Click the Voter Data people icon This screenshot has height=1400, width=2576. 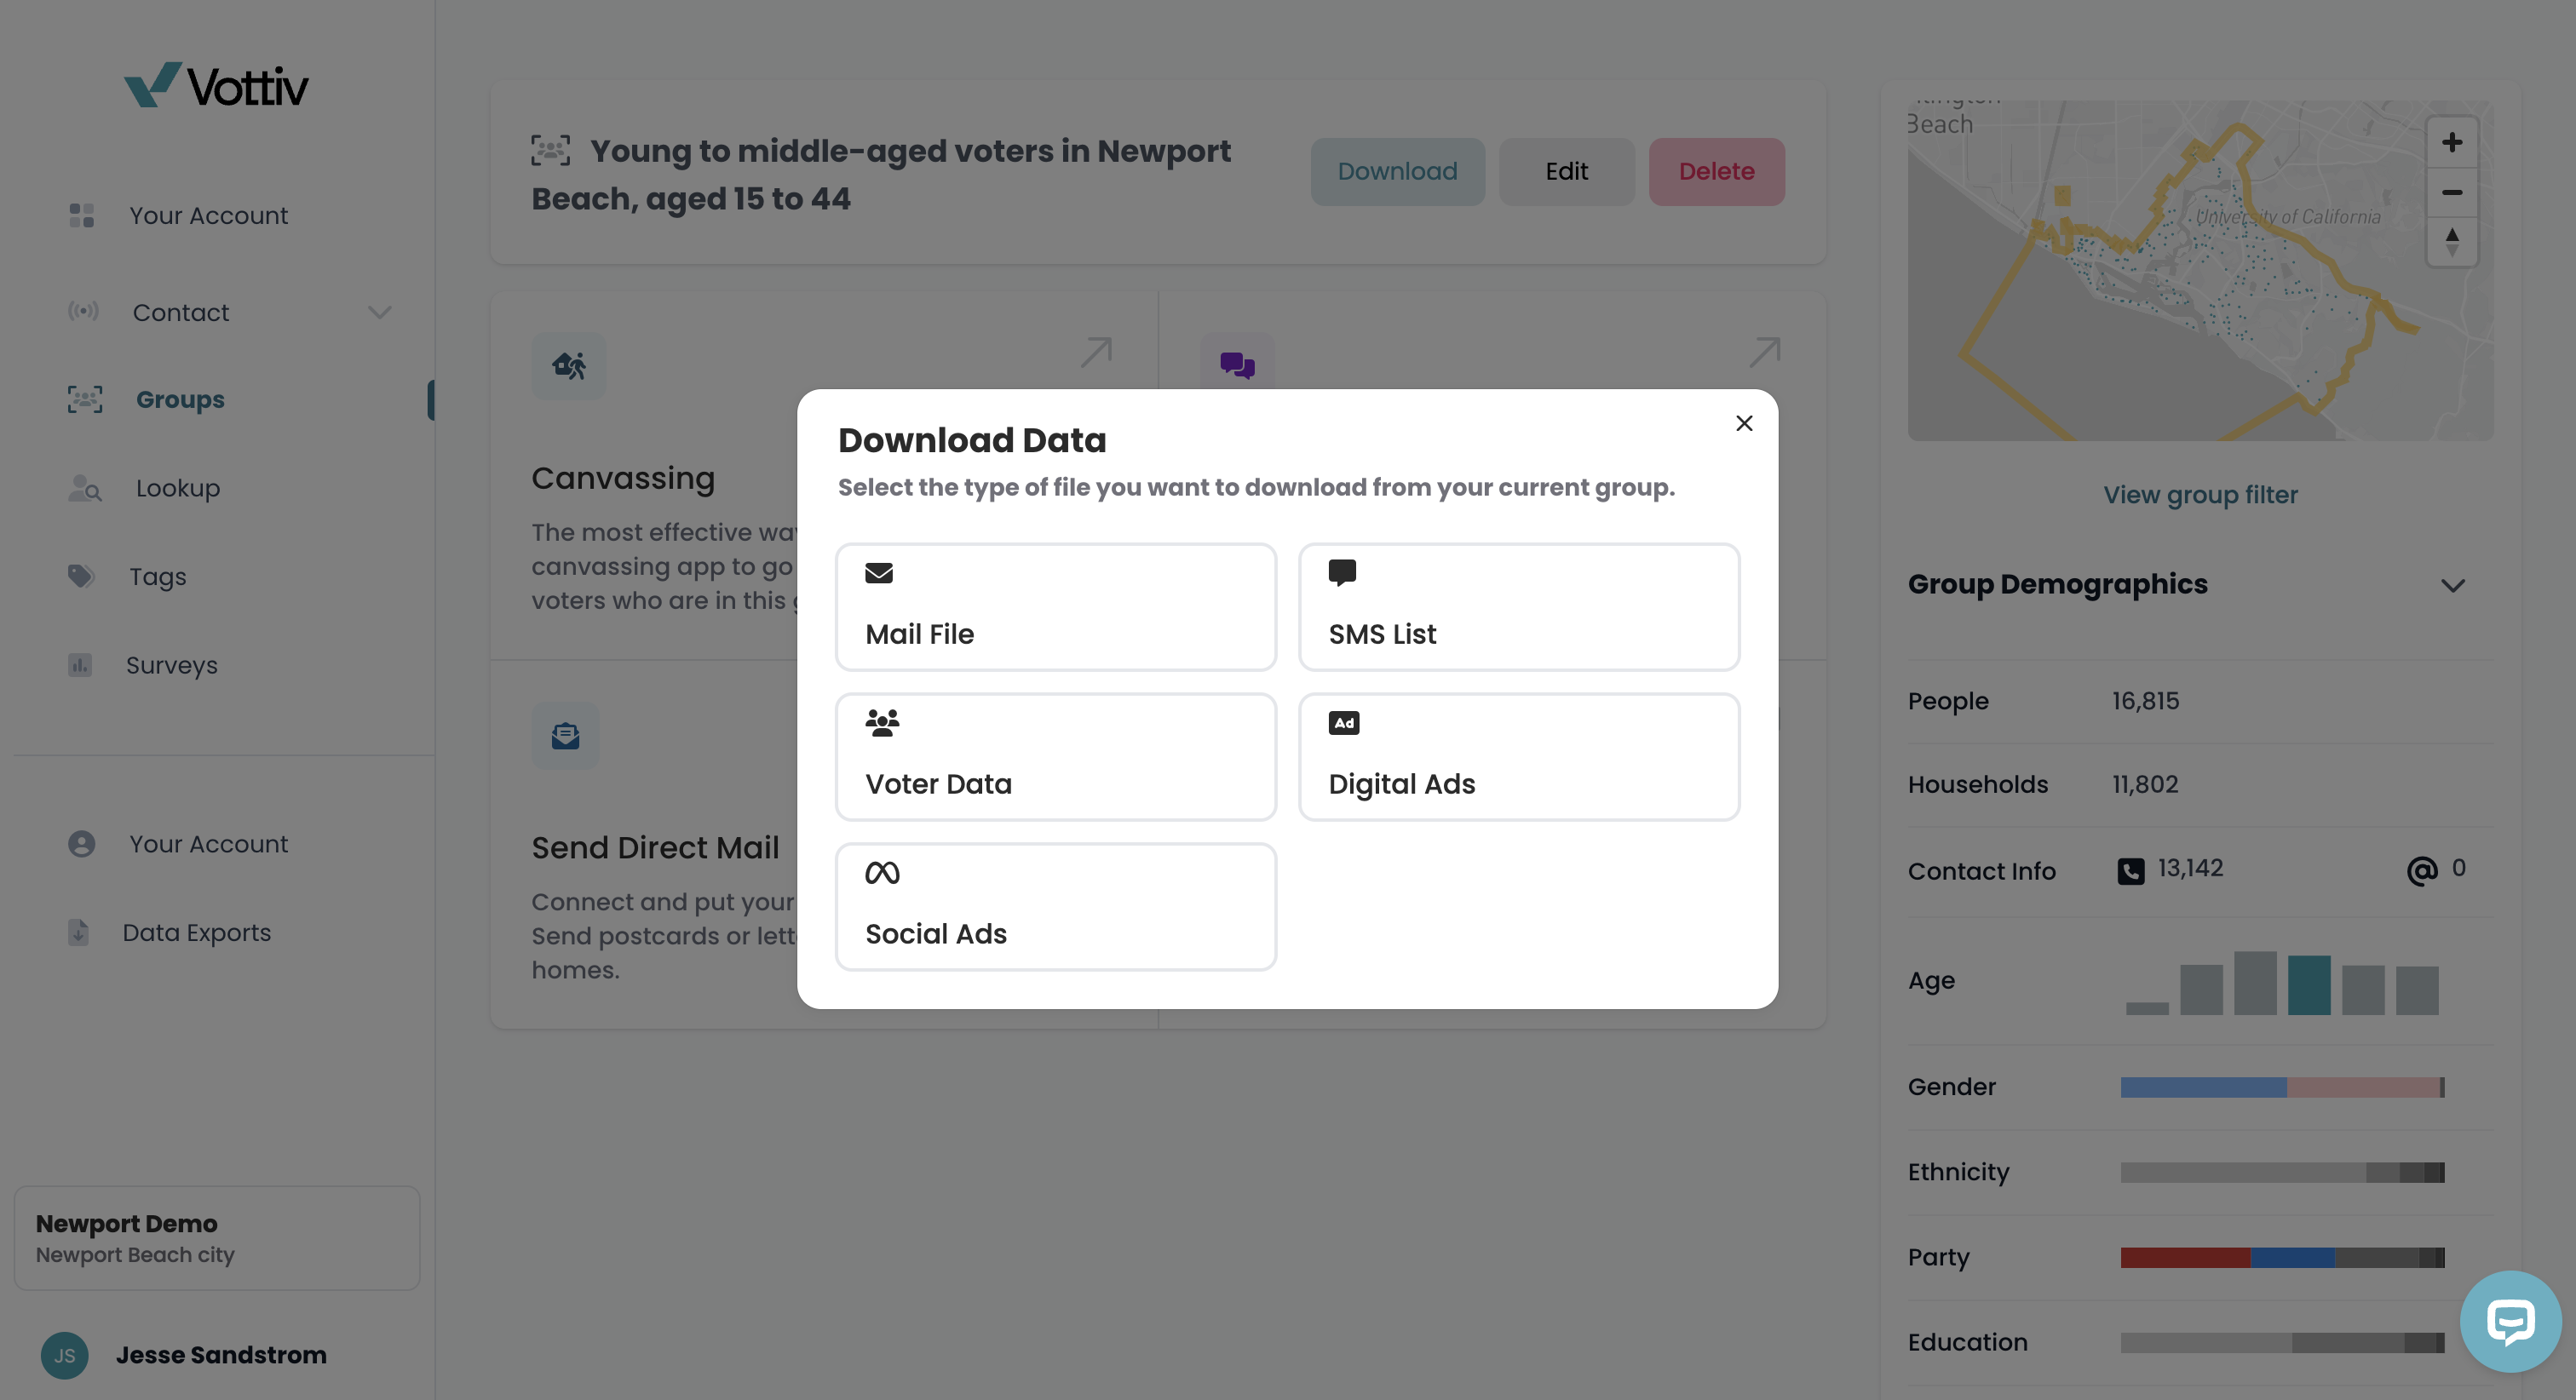[882, 722]
